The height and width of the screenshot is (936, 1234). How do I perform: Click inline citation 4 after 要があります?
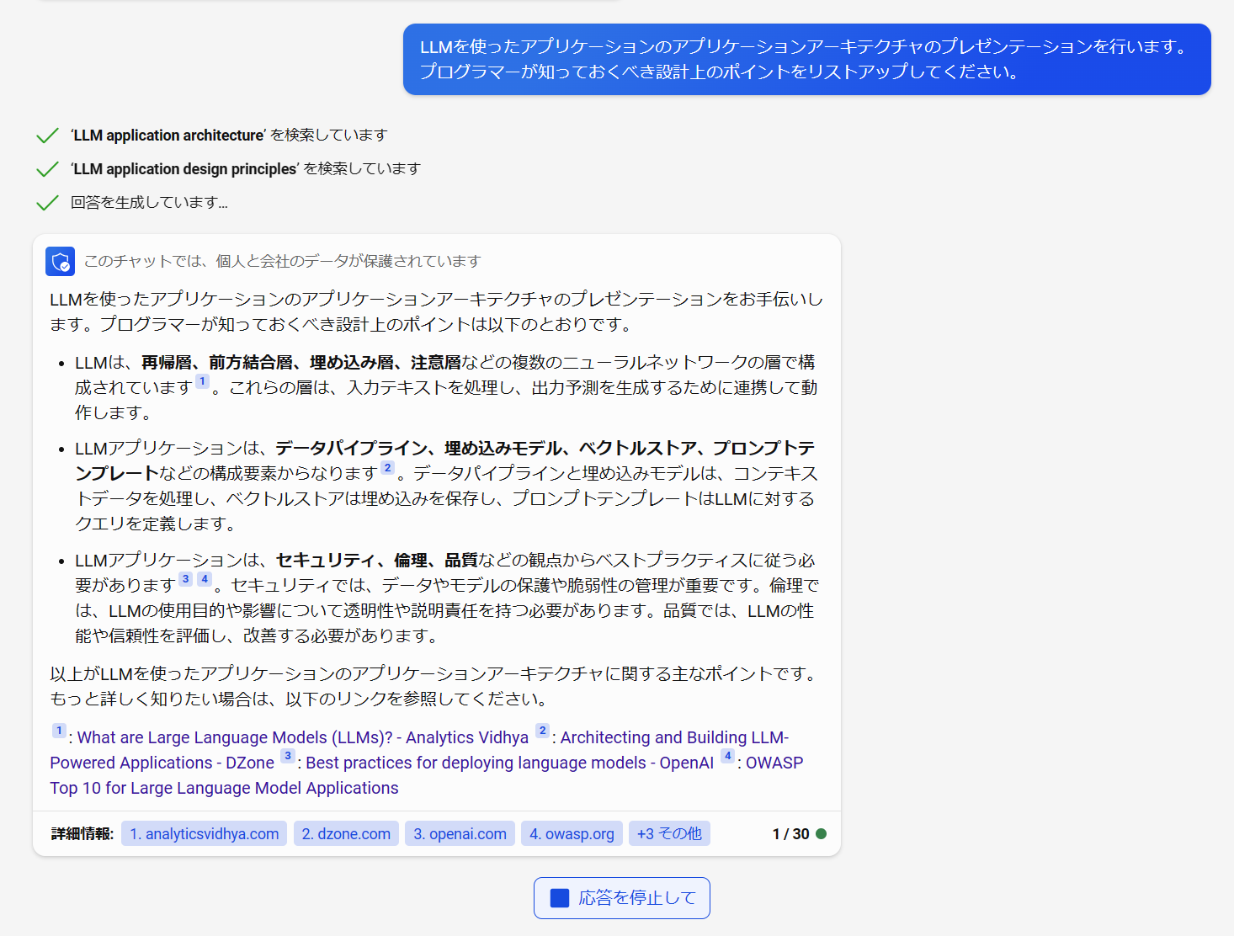coord(204,579)
